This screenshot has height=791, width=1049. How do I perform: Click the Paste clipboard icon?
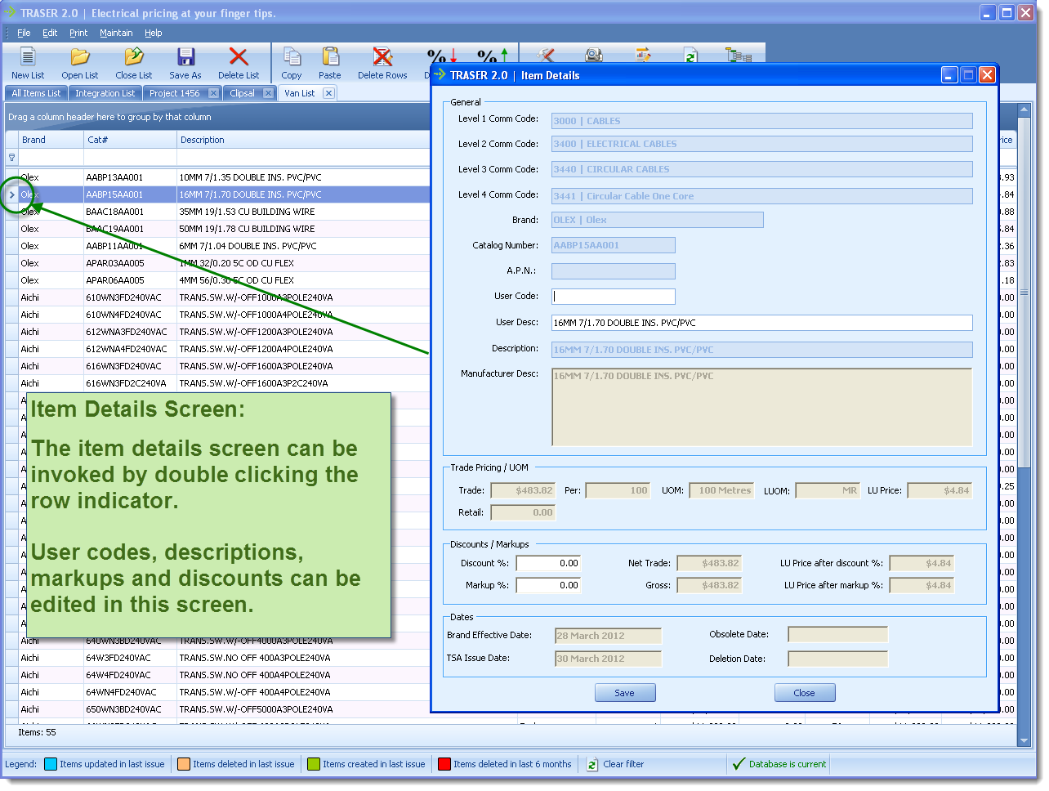[x=330, y=57]
